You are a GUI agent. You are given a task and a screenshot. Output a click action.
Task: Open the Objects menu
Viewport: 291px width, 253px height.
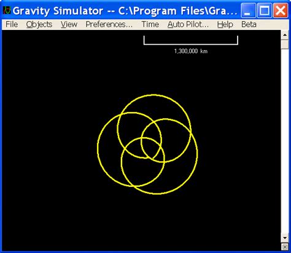point(39,25)
